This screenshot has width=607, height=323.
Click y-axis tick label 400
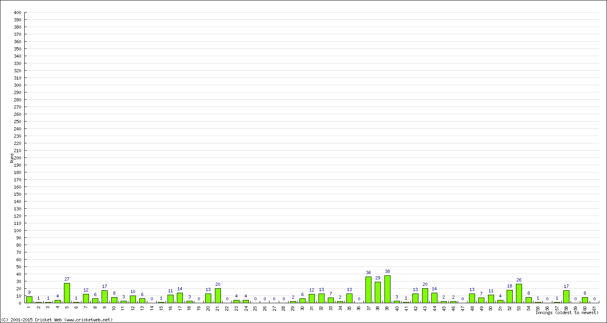17,13
